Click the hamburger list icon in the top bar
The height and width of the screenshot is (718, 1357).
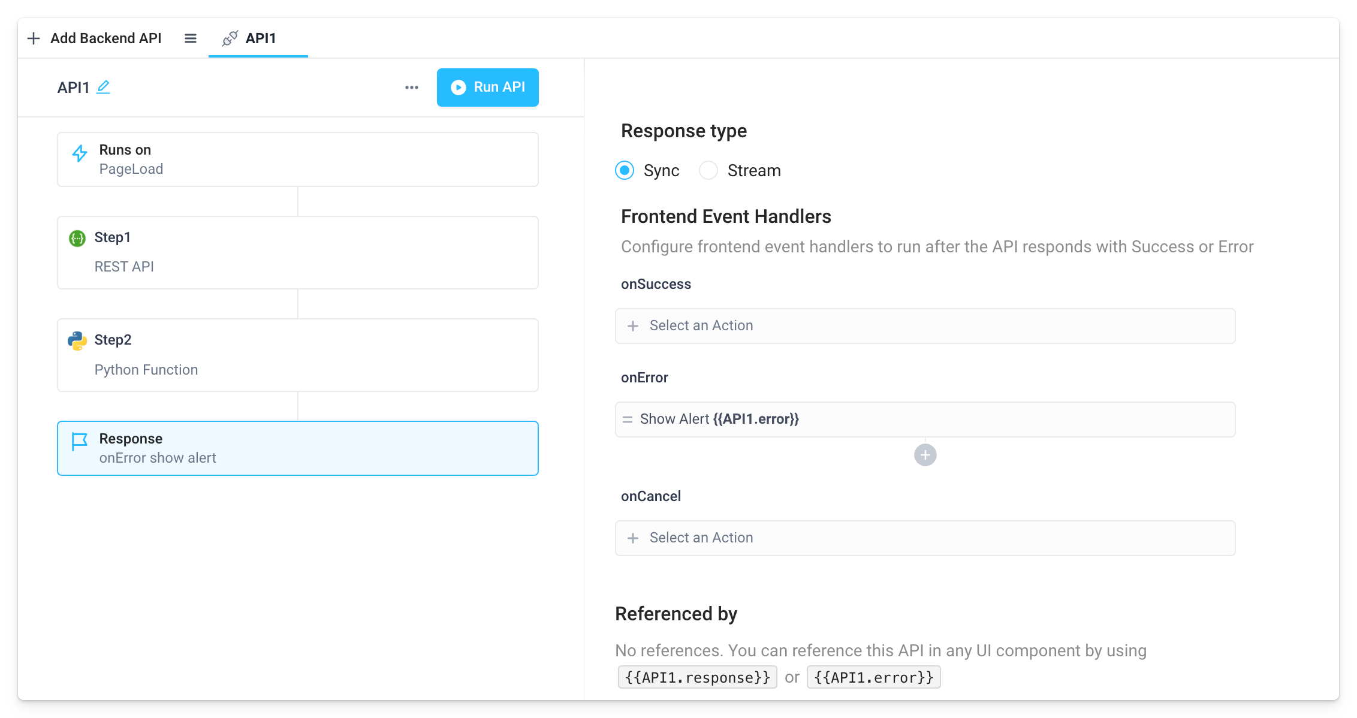point(190,38)
